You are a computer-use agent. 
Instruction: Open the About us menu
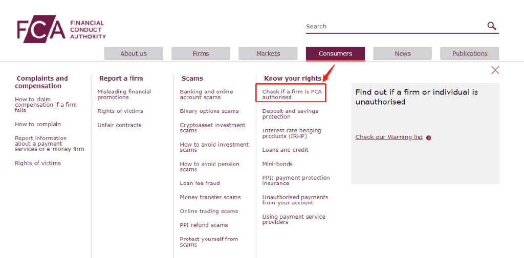coord(133,54)
